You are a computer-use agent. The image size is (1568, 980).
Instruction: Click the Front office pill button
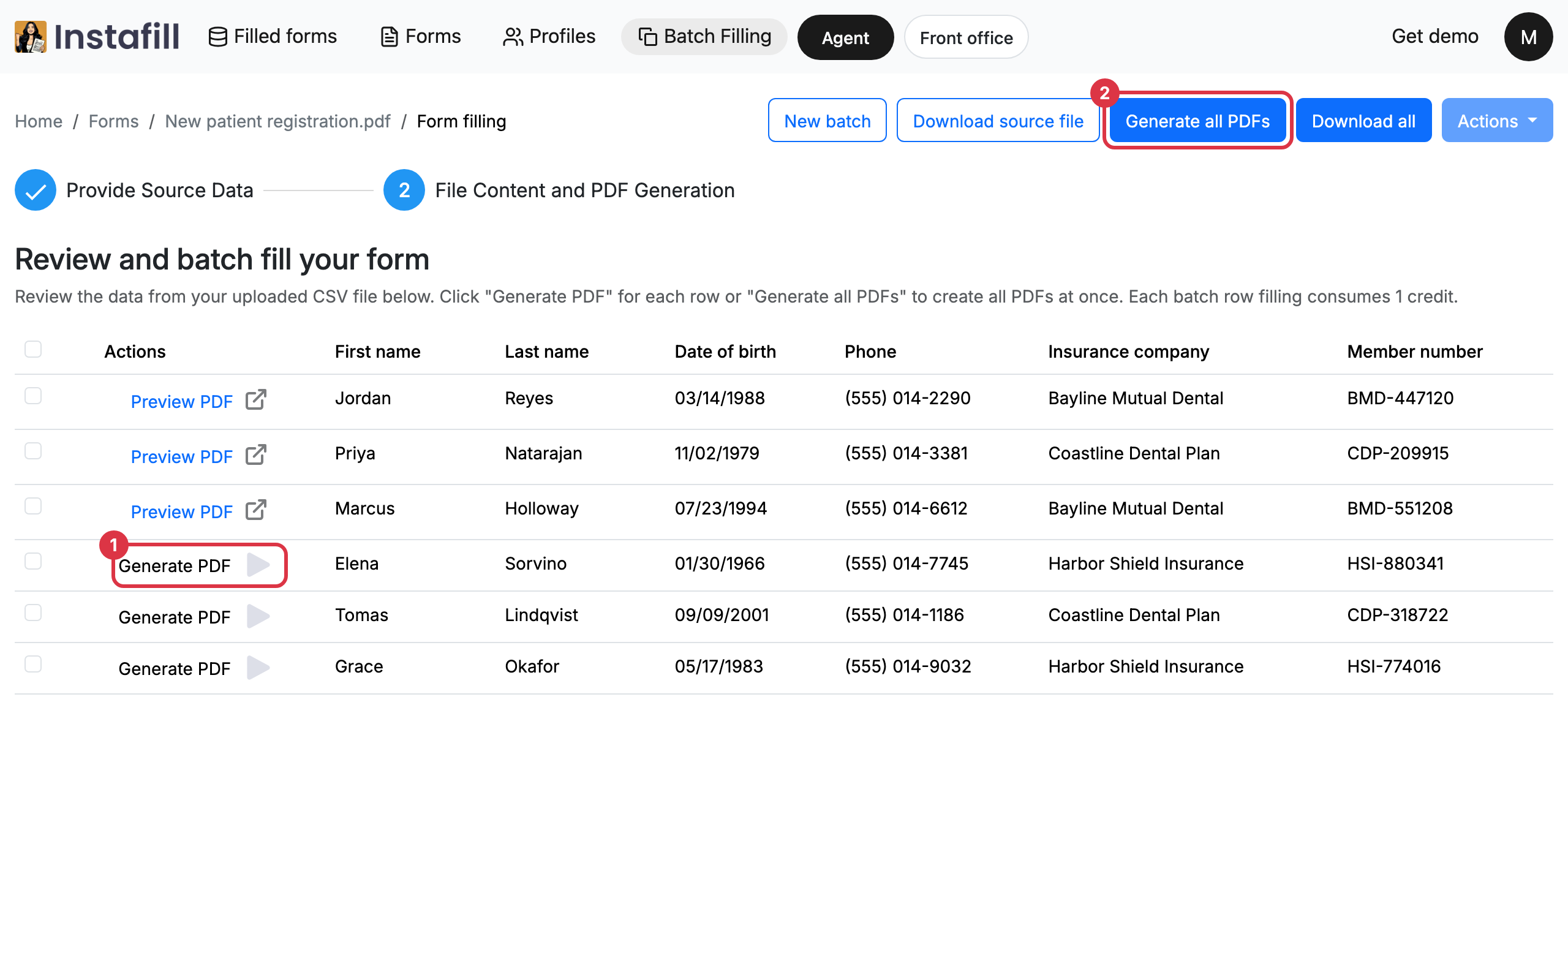(x=966, y=37)
